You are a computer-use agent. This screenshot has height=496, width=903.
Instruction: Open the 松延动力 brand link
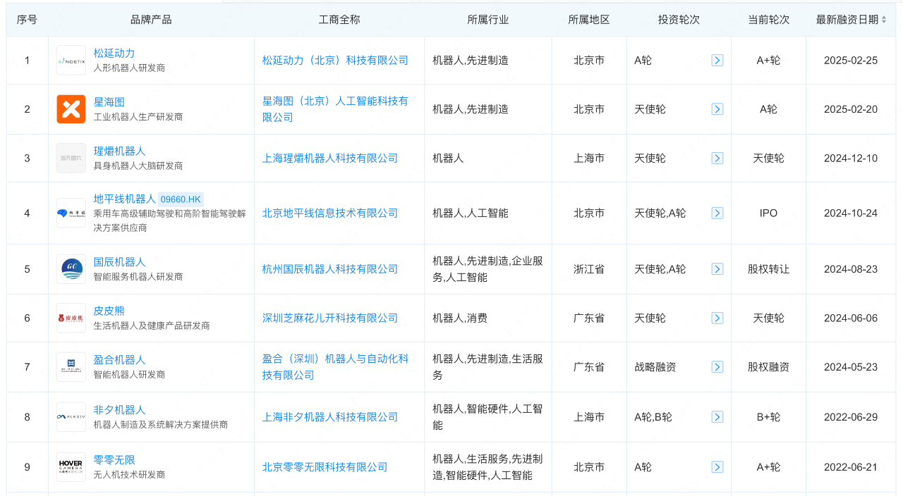click(x=114, y=53)
